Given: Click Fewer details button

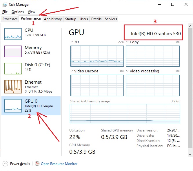Looking at the screenshot, I should coord(16,164).
